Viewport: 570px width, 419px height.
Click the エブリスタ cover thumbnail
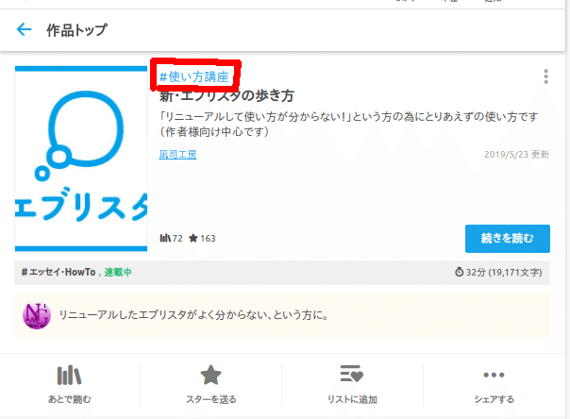click(x=81, y=159)
